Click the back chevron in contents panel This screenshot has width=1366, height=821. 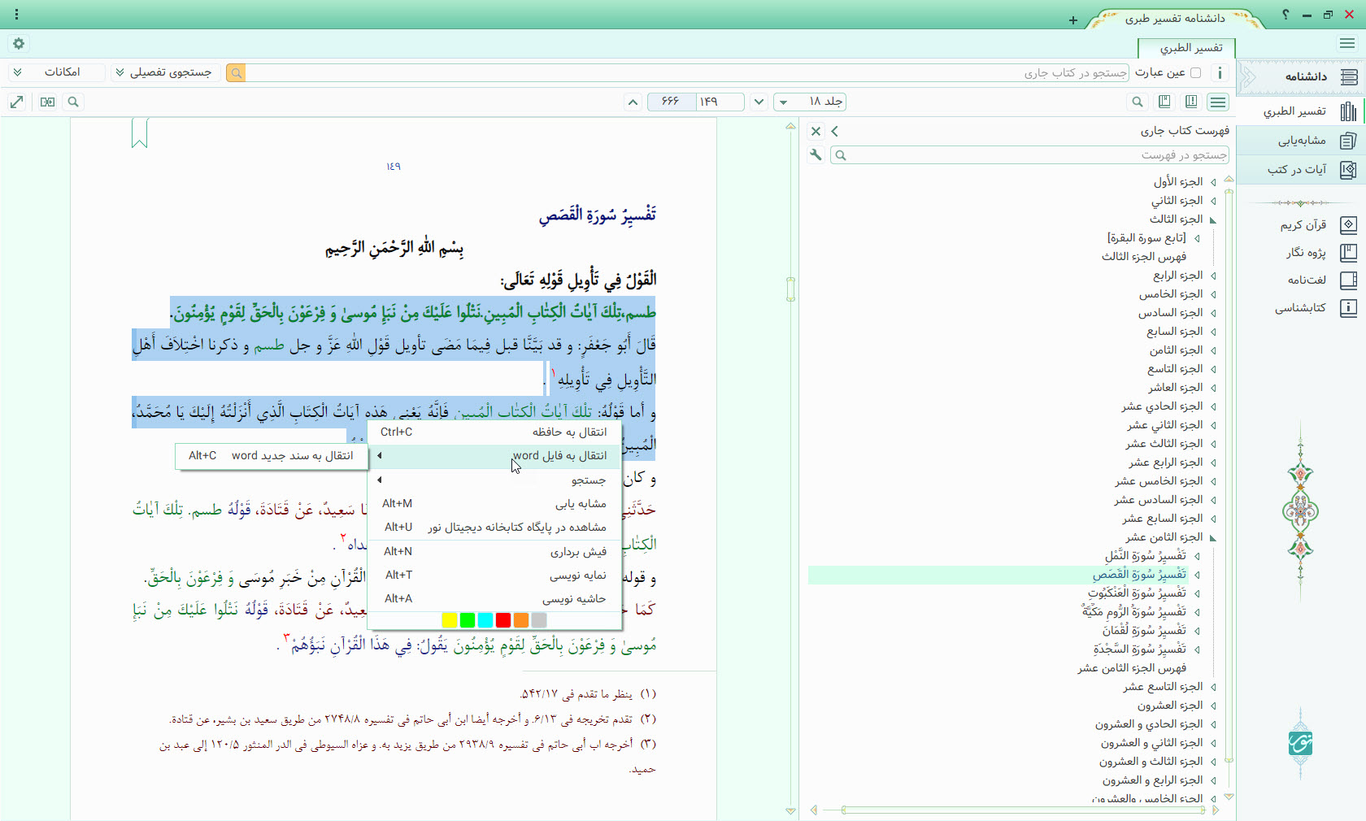[x=835, y=131]
